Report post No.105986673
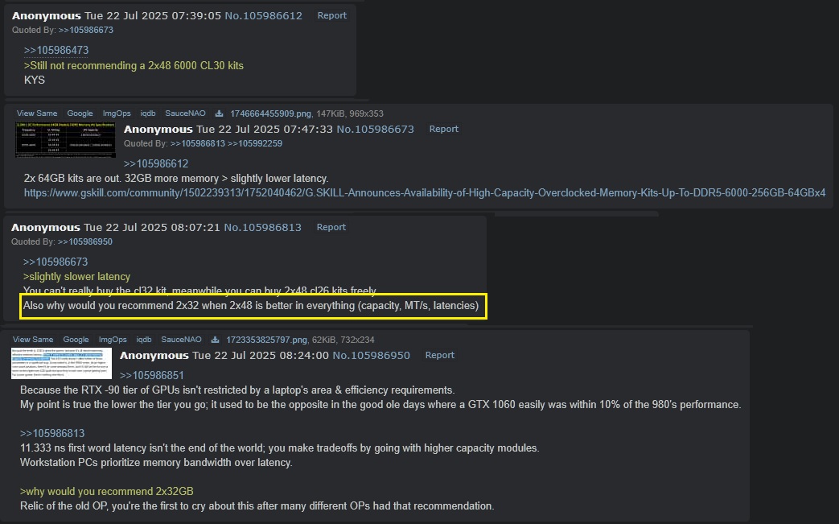The height and width of the screenshot is (524, 839). click(443, 129)
